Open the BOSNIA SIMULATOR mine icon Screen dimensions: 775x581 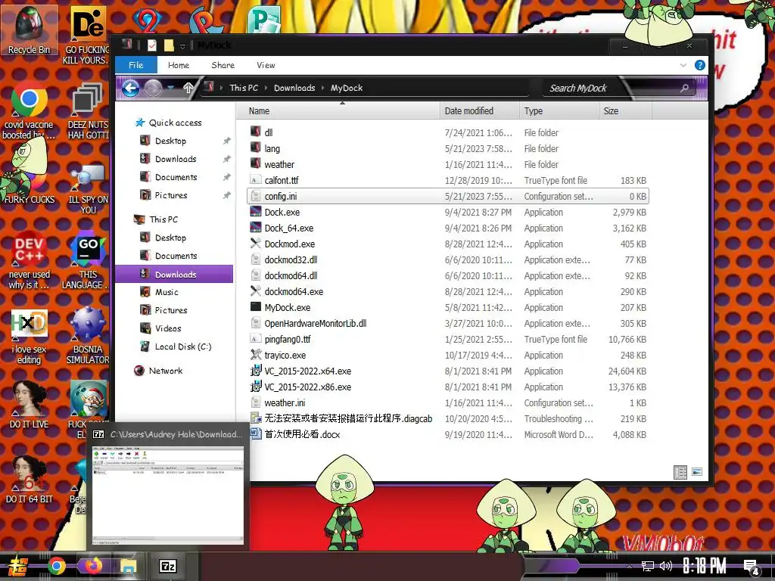pos(88,336)
